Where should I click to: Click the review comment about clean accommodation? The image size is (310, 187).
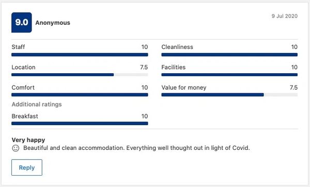coord(136,148)
